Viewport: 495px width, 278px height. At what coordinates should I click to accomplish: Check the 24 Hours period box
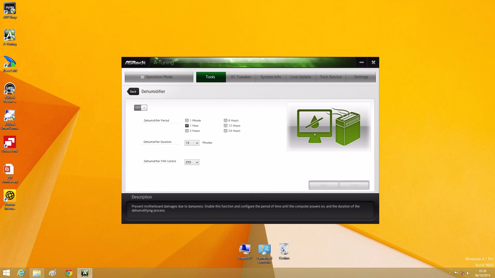226,131
